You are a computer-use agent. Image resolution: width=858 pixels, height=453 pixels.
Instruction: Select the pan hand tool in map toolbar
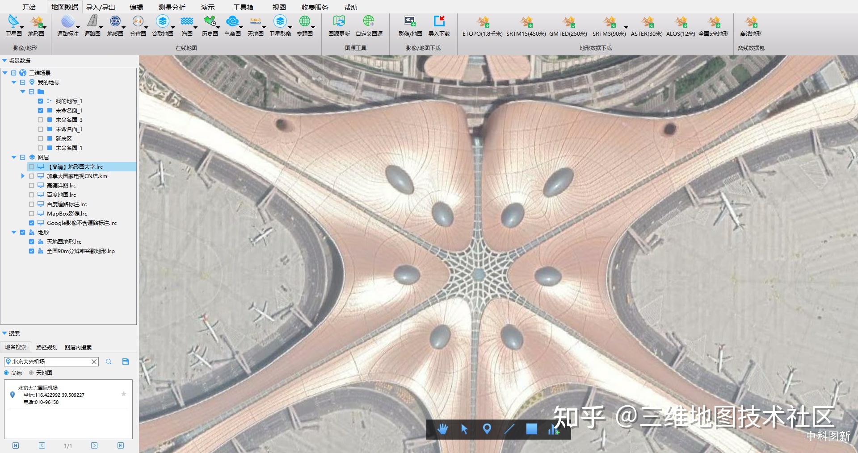(442, 429)
